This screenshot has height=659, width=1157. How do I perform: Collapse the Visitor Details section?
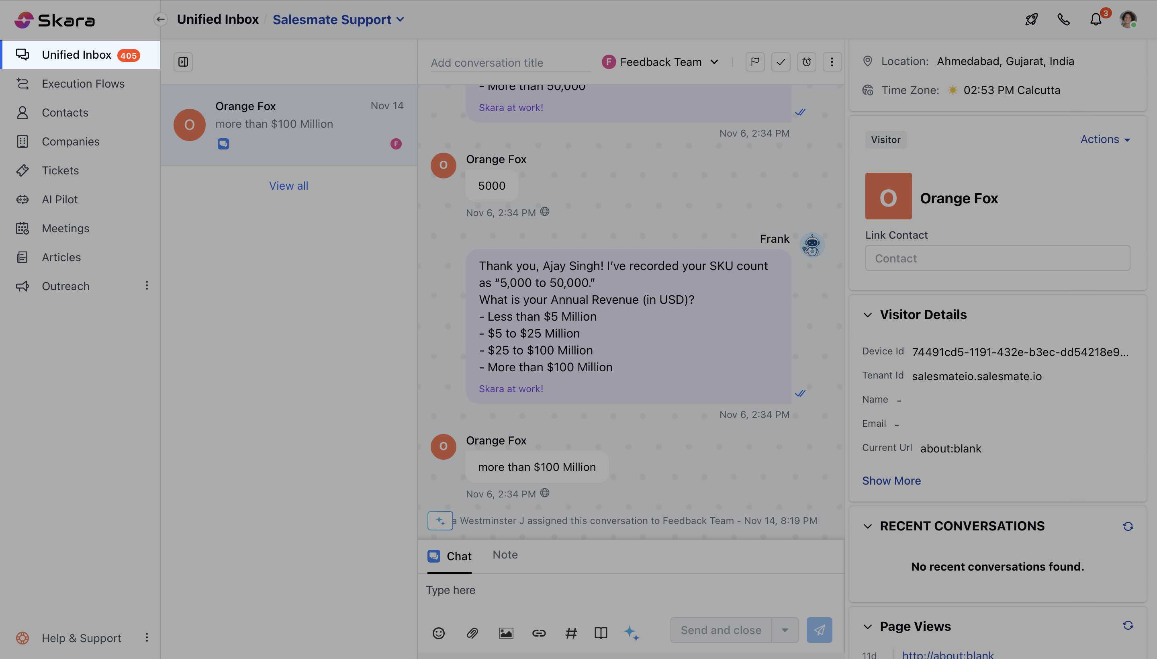pyautogui.click(x=867, y=315)
